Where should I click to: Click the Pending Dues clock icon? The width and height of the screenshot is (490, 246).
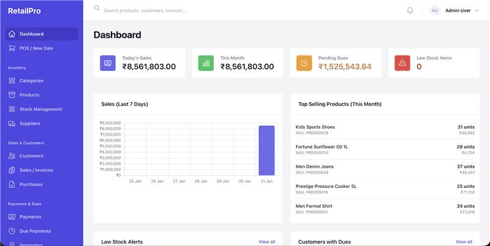click(304, 62)
